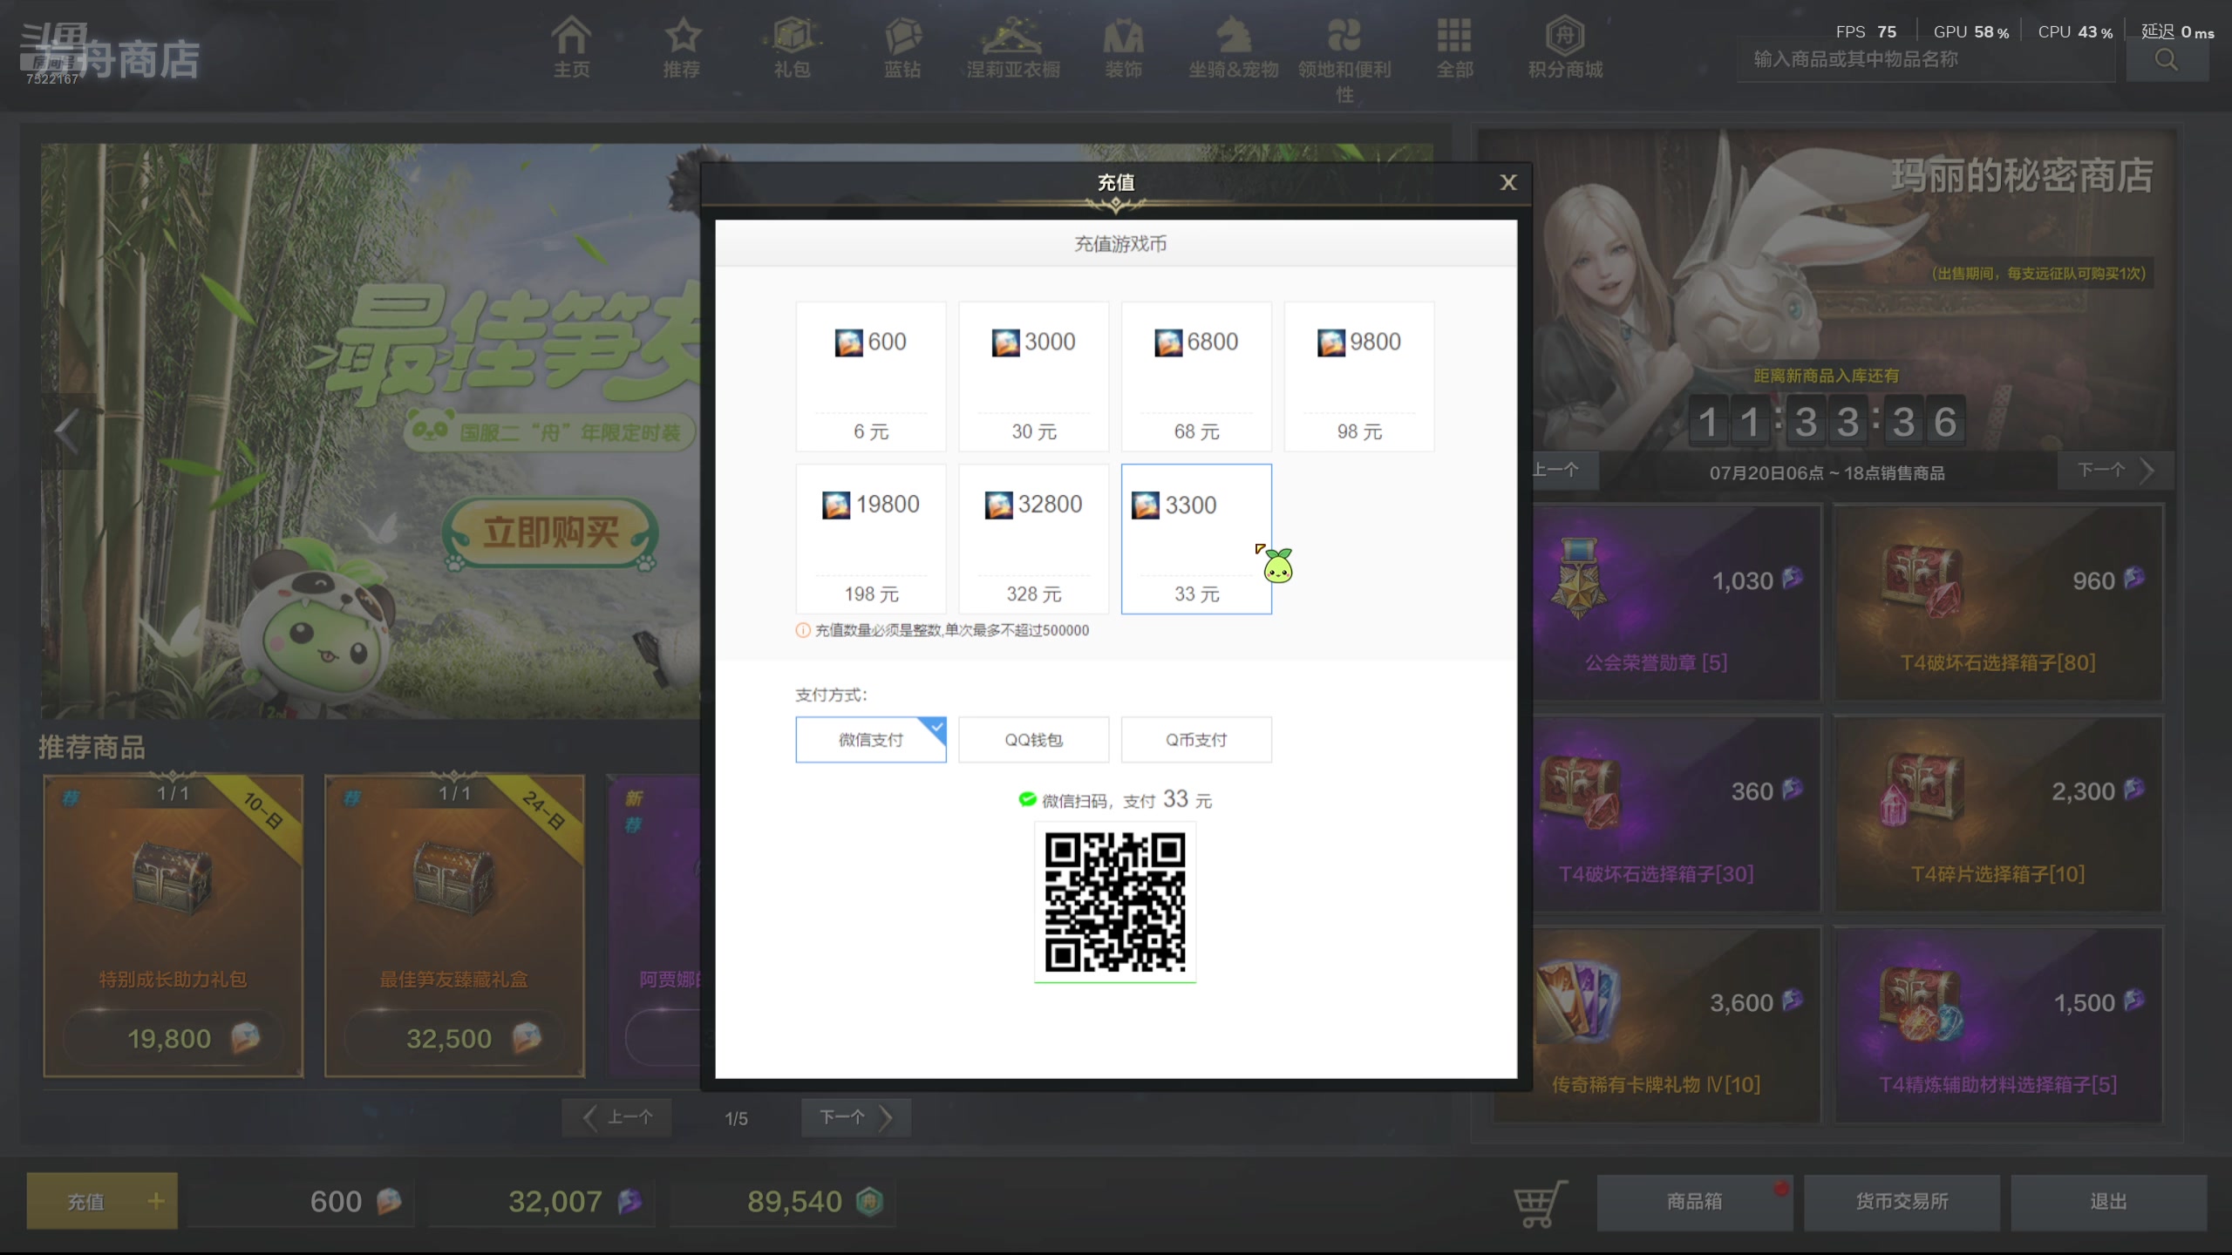Open the 蓝钻 gem icon
This screenshot has width=2232, height=1255.
902,36
